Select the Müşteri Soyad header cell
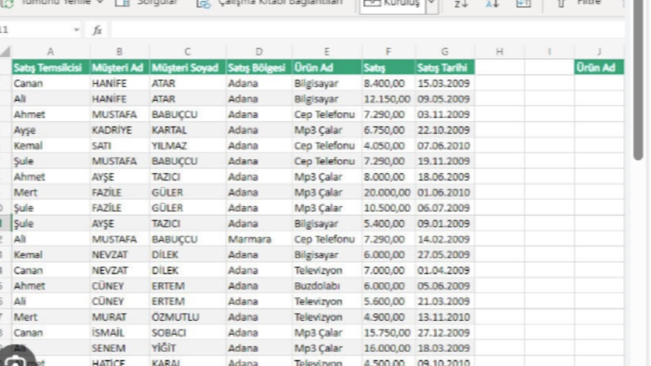The height and width of the screenshot is (366, 651). coord(188,67)
